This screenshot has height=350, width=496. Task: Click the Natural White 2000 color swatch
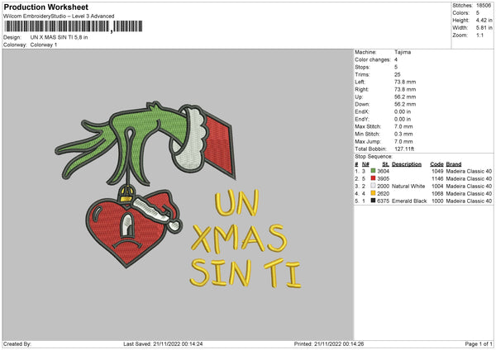tap(373, 186)
